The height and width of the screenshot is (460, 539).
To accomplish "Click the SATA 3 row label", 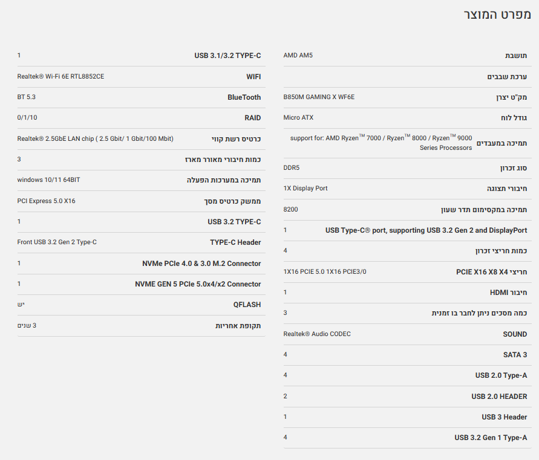I will click(515, 355).
